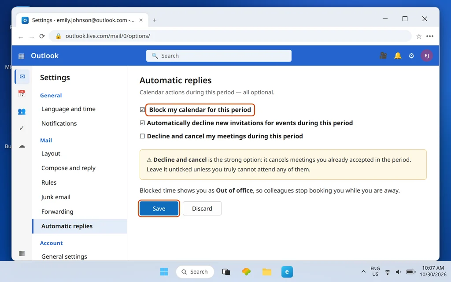Open the Edge browser taskbar icon
Viewport: 451px width, 282px height.
pyautogui.click(x=287, y=271)
